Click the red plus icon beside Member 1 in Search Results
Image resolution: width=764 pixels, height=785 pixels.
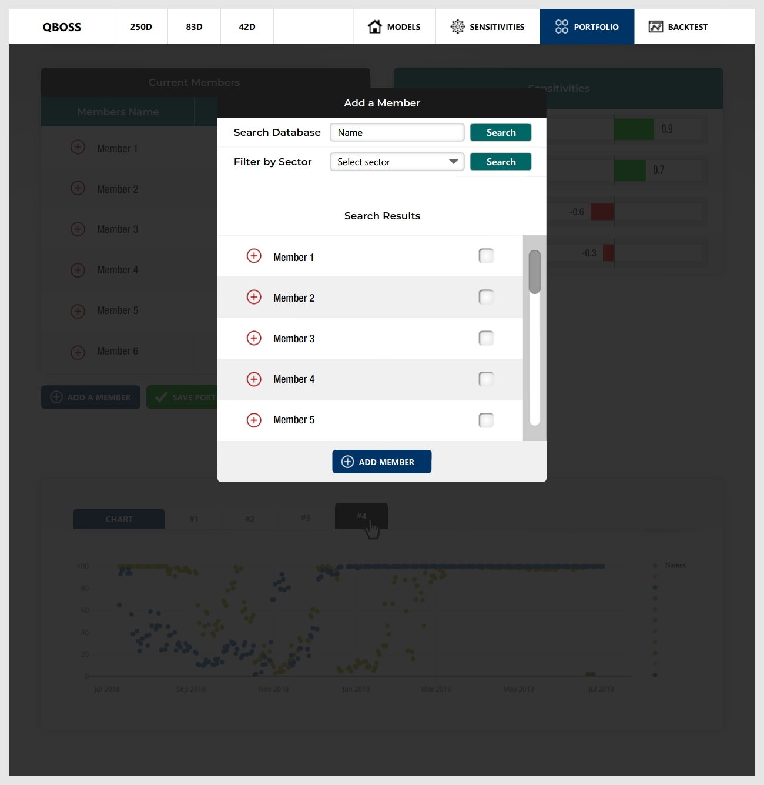[x=254, y=256]
